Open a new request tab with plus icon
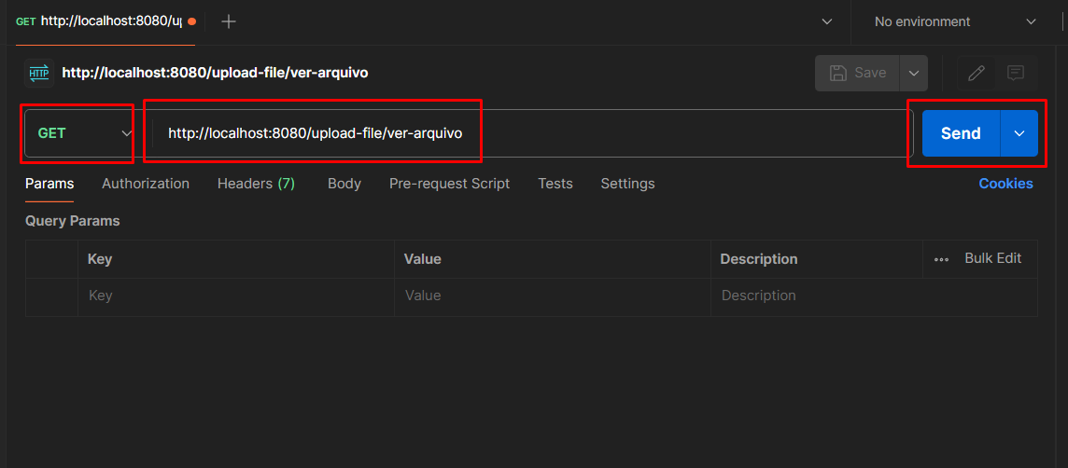Viewport: 1068px width, 468px height. click(229, 21)
